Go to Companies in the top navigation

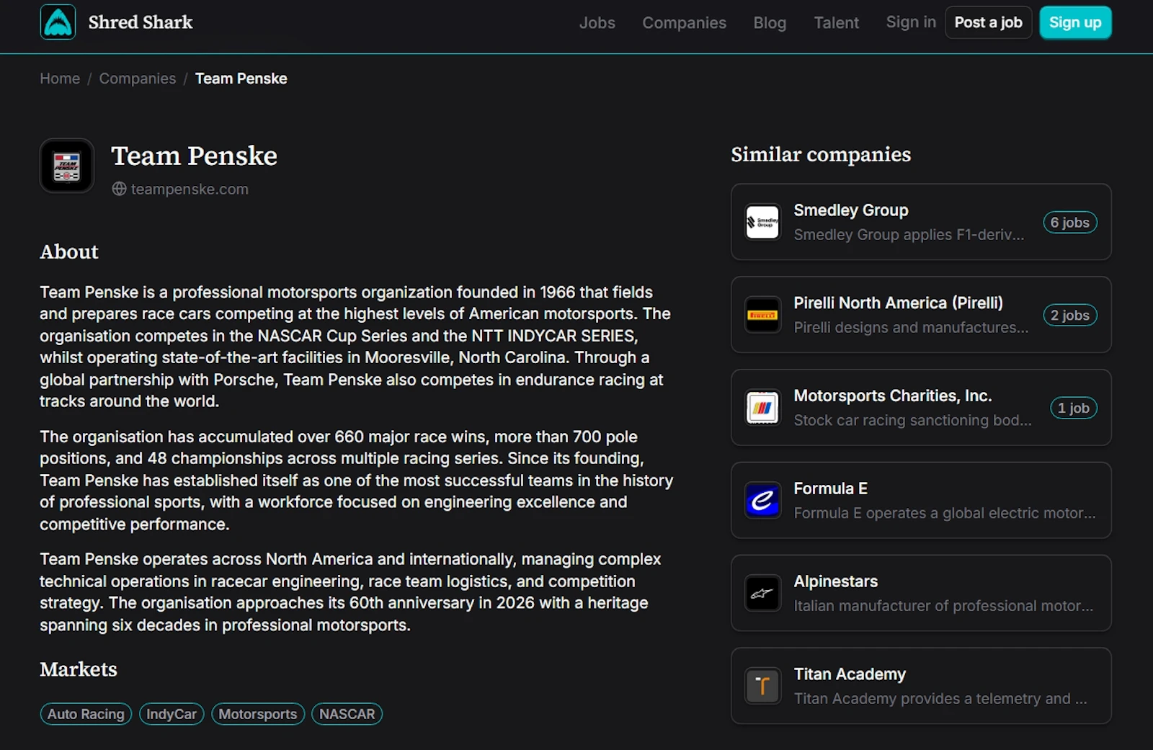click(684, 22)
